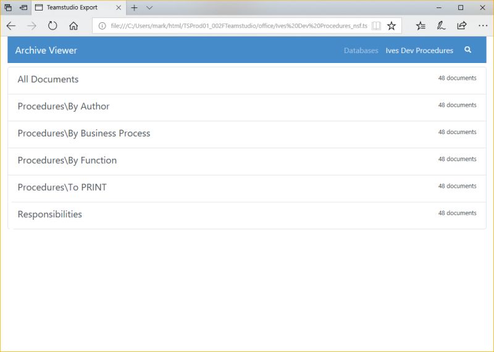Set these tabs aside icon

23,7
